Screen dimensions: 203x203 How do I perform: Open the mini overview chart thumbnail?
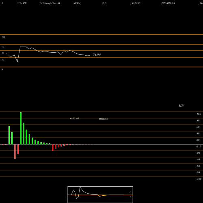pos(100,194)
